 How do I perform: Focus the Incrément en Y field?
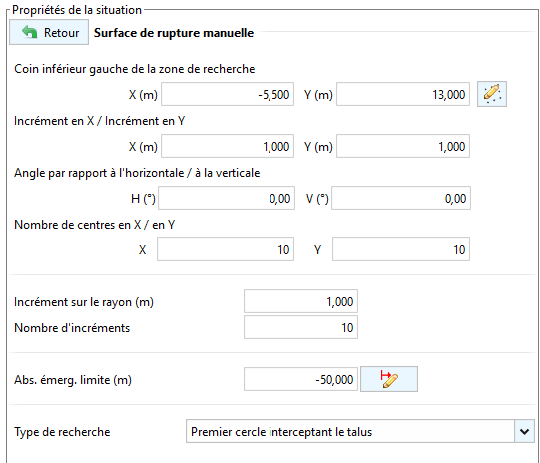pos(403,146)
